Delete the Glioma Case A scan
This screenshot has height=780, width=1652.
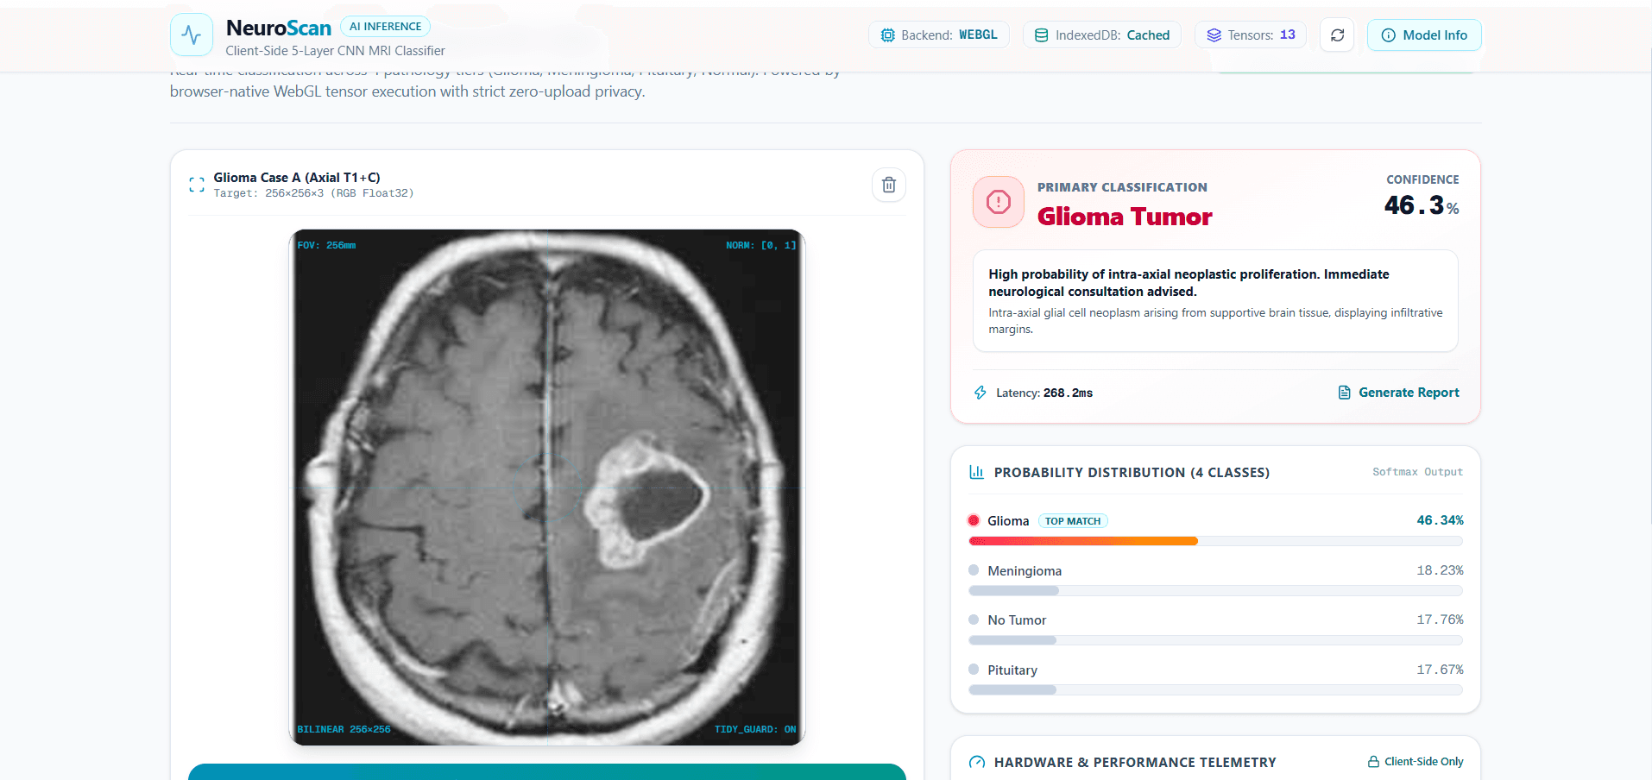(x=889, y=185)
